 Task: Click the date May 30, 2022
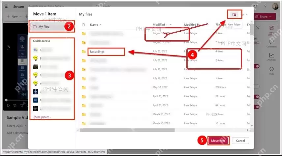point(160,87)
